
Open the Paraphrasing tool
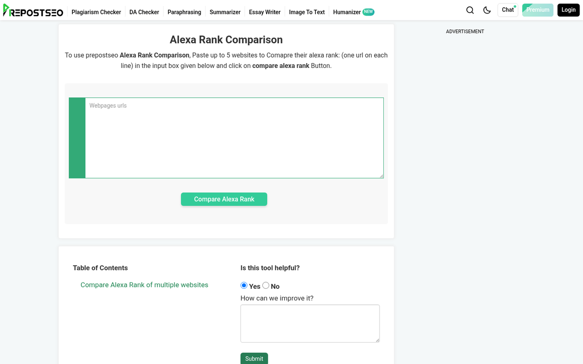pos(184,12)
